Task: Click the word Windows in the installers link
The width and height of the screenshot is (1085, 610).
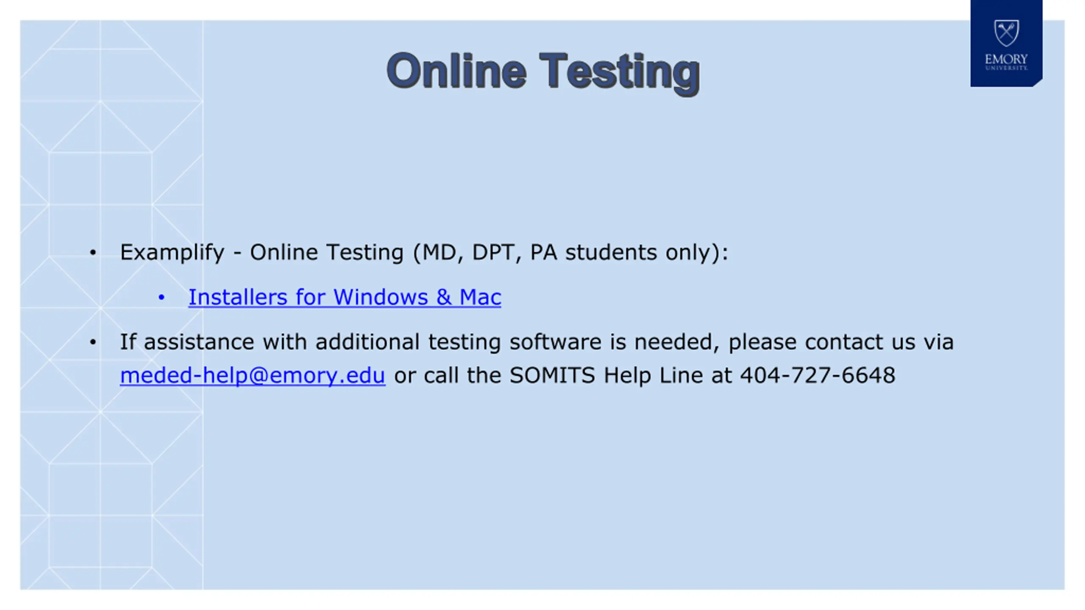Action: [380, 297]
